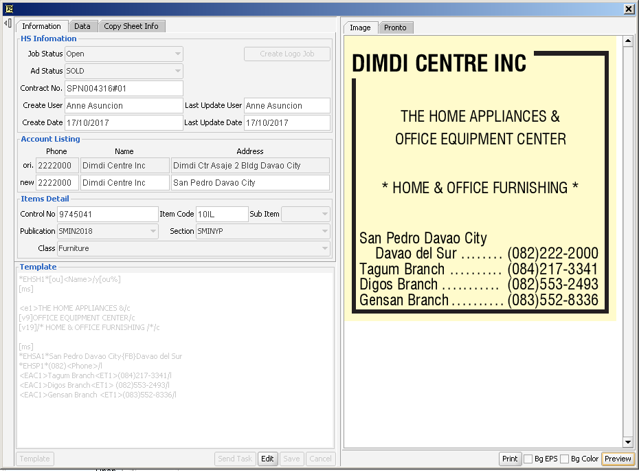This screenshot has width=639, height=471.
Task: Click the Save button
Action: (x=292, y=459)
